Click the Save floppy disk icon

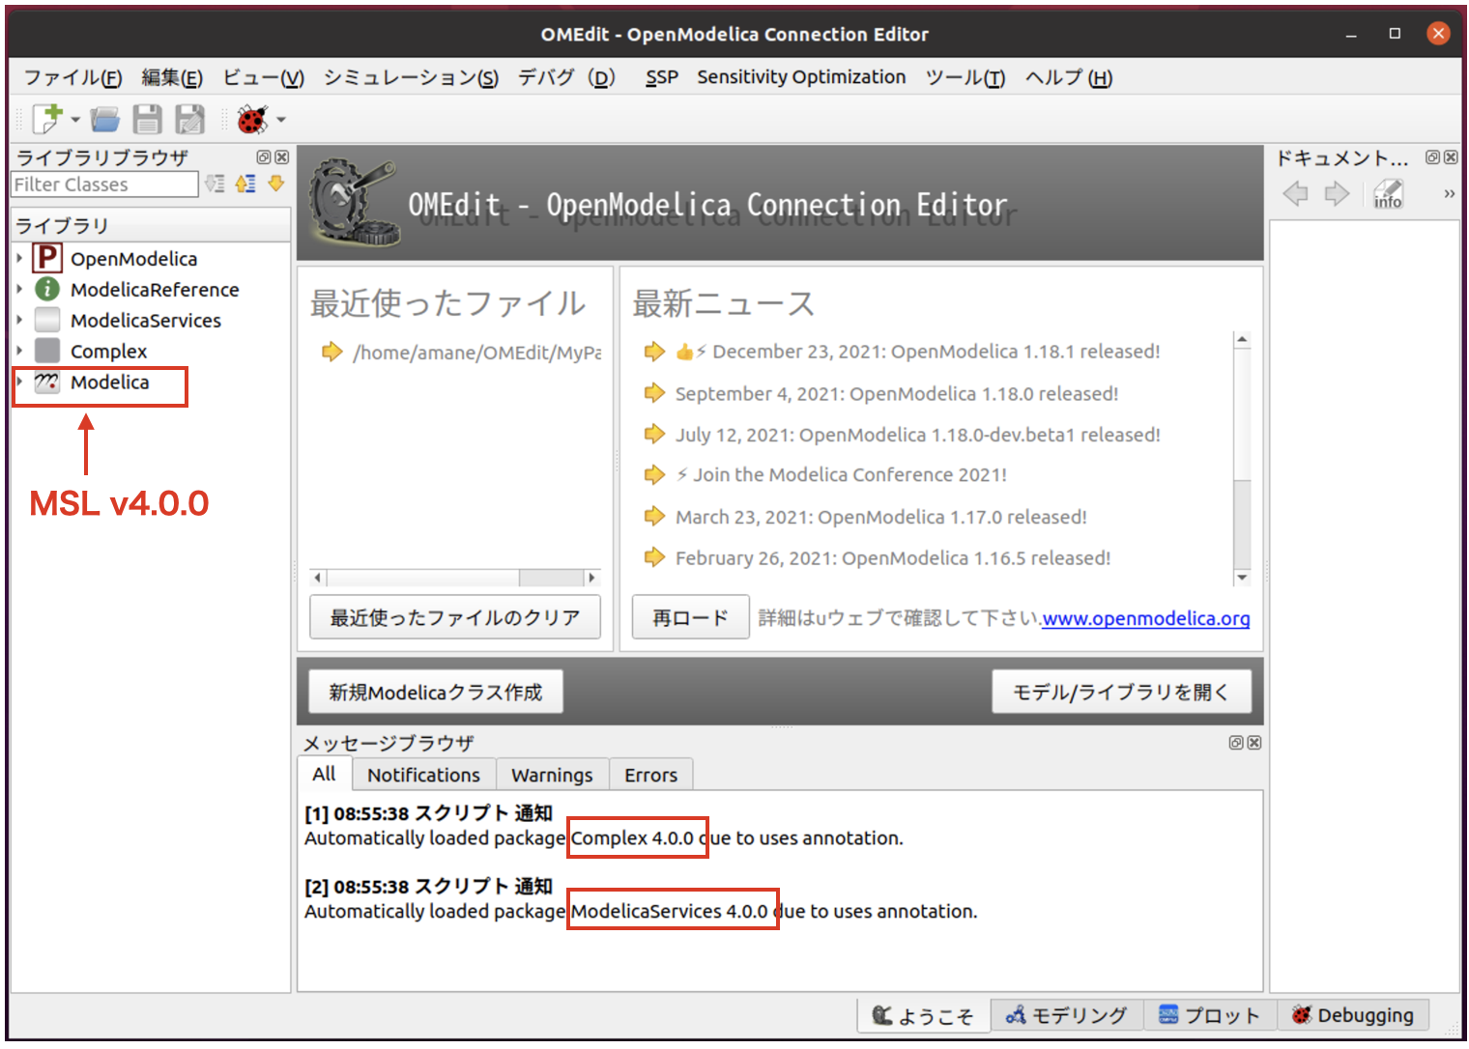coord(147,120)
